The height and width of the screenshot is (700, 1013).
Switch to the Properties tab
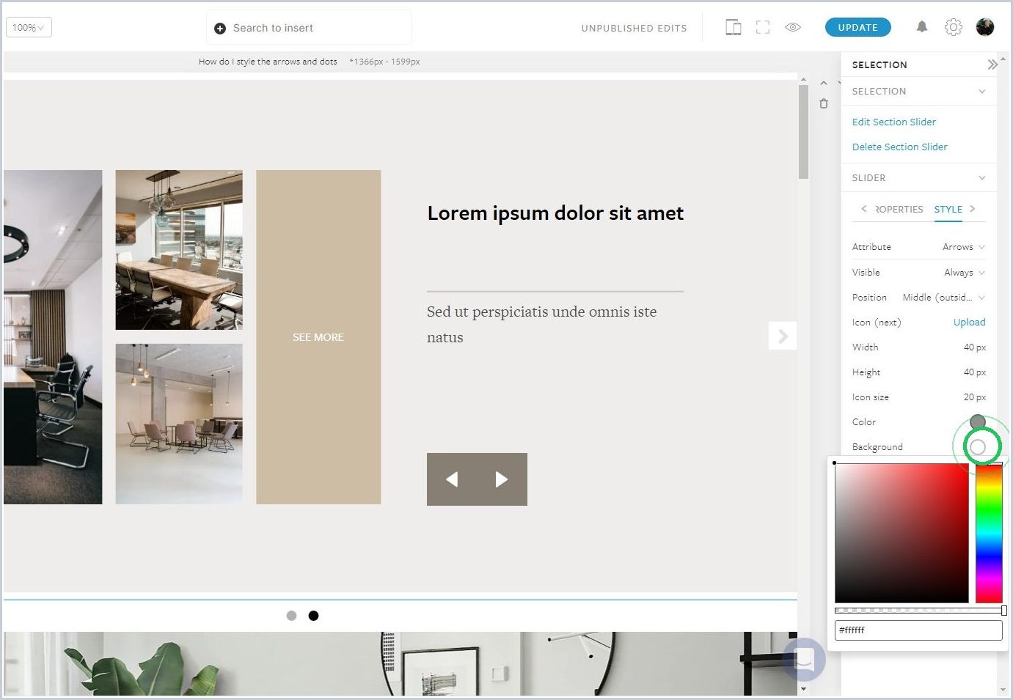pyautogui.click(x=899, y=210)
